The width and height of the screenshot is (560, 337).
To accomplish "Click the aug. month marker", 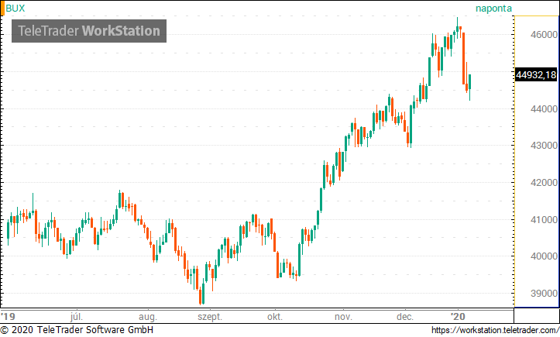I will 147,317.
